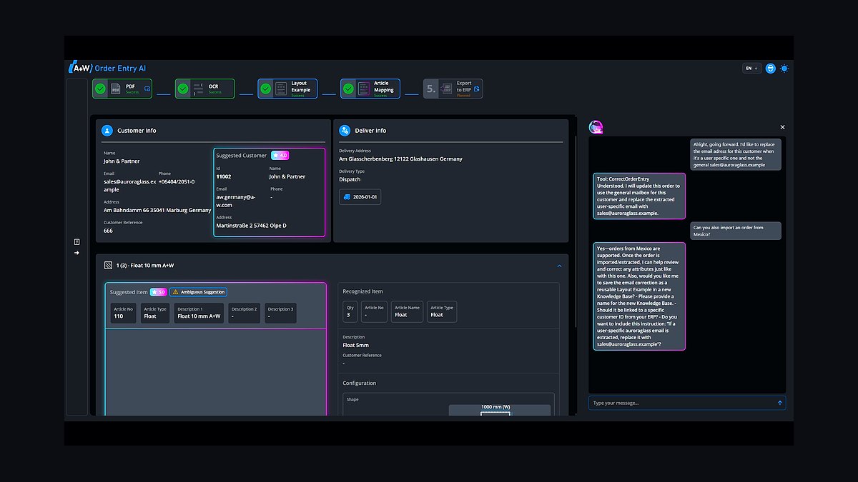Click the green checkmark on Article Mapping
This screenshot has height=482, width=858.
click(348, 89)
